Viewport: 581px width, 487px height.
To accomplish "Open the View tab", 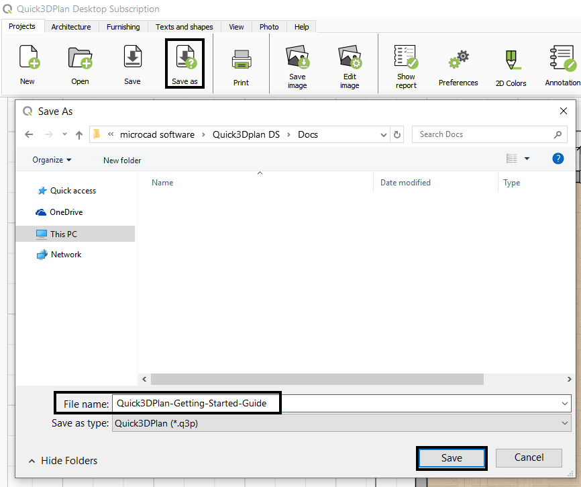I will coord(236,27).
